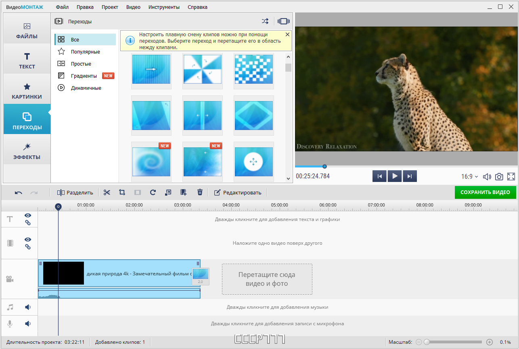Toggle overlay video track visibility eye

(28, 240)
